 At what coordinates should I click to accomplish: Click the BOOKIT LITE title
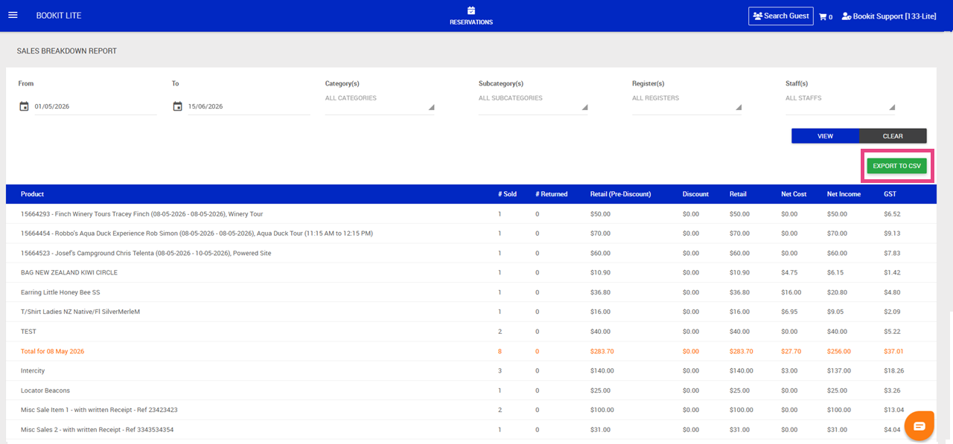tap(59, 16)
